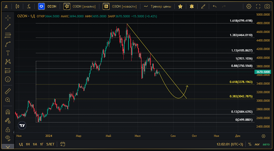The height and width of the screenshot is (151, 274).
Task: Enter fullscreen mode
Action: click(x=258, y=7)
